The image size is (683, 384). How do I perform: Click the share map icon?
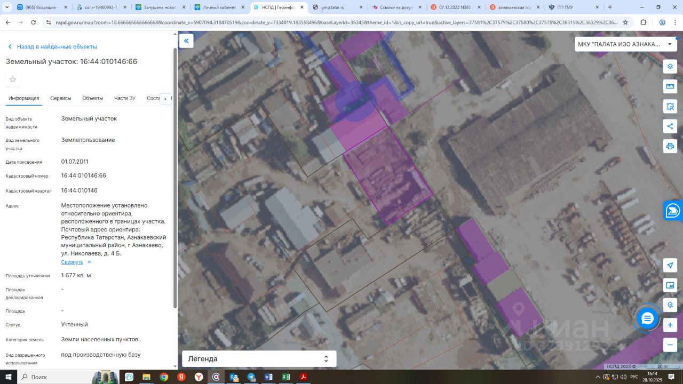coord(670,126)
